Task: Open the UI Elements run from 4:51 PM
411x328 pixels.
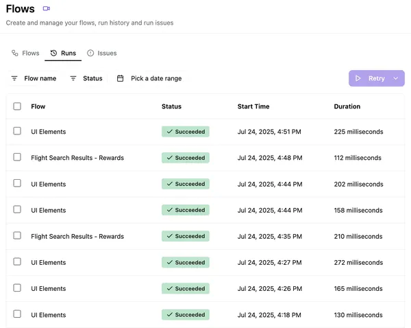Action: point(49,132)
